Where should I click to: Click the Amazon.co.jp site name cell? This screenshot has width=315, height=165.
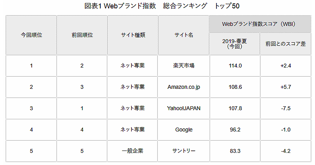[x=184, y=87]
